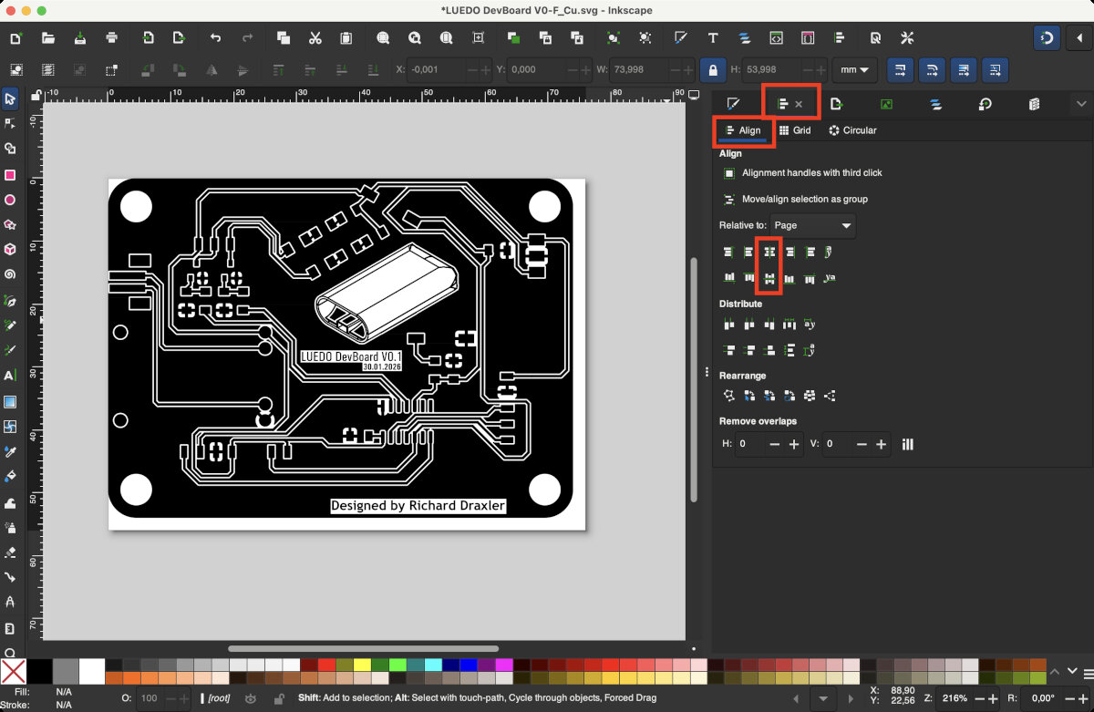The image size is (1094, 712).
Task: Expand the dock panel tabs chevron
Action: 1081,105
